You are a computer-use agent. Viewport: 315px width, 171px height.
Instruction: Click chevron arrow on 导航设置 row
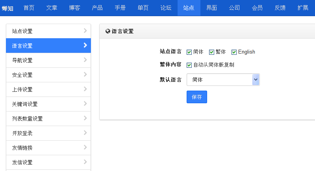coord(85,59)
